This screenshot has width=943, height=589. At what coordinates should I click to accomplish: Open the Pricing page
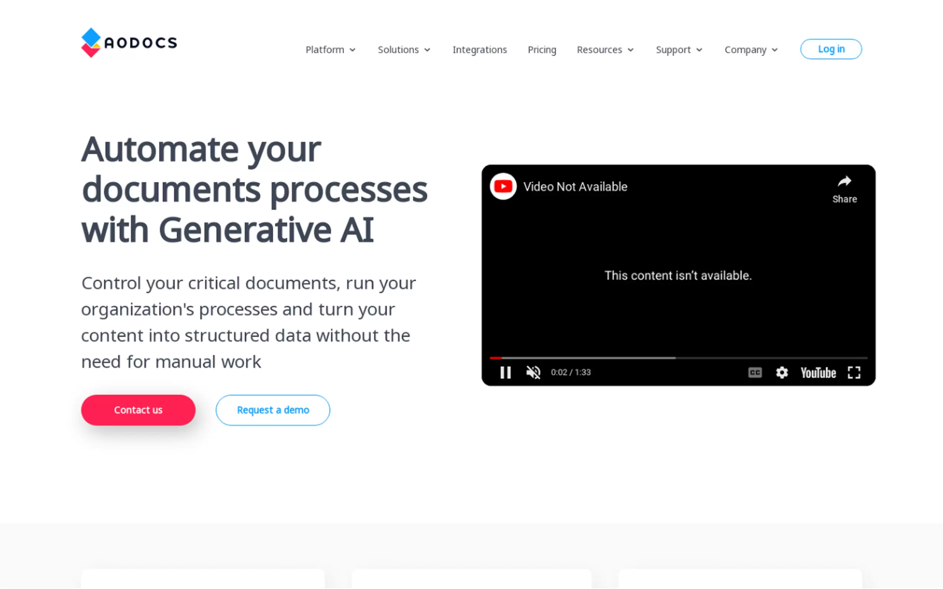(541, 50)
